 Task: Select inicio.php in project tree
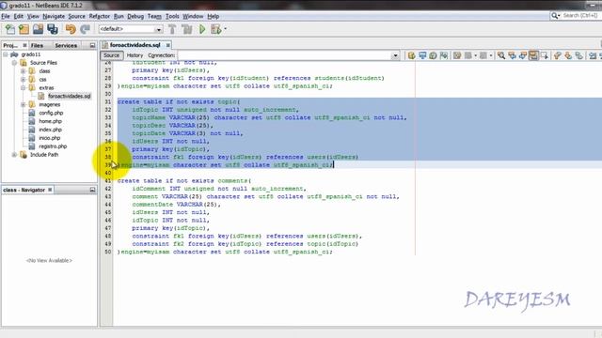click(x=50, y=138)
